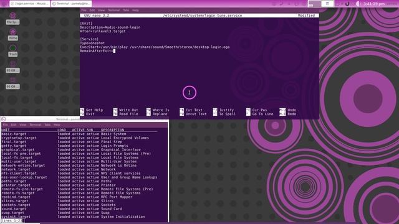
Task: Open the File System desktop icon
Action: point(12,19)
